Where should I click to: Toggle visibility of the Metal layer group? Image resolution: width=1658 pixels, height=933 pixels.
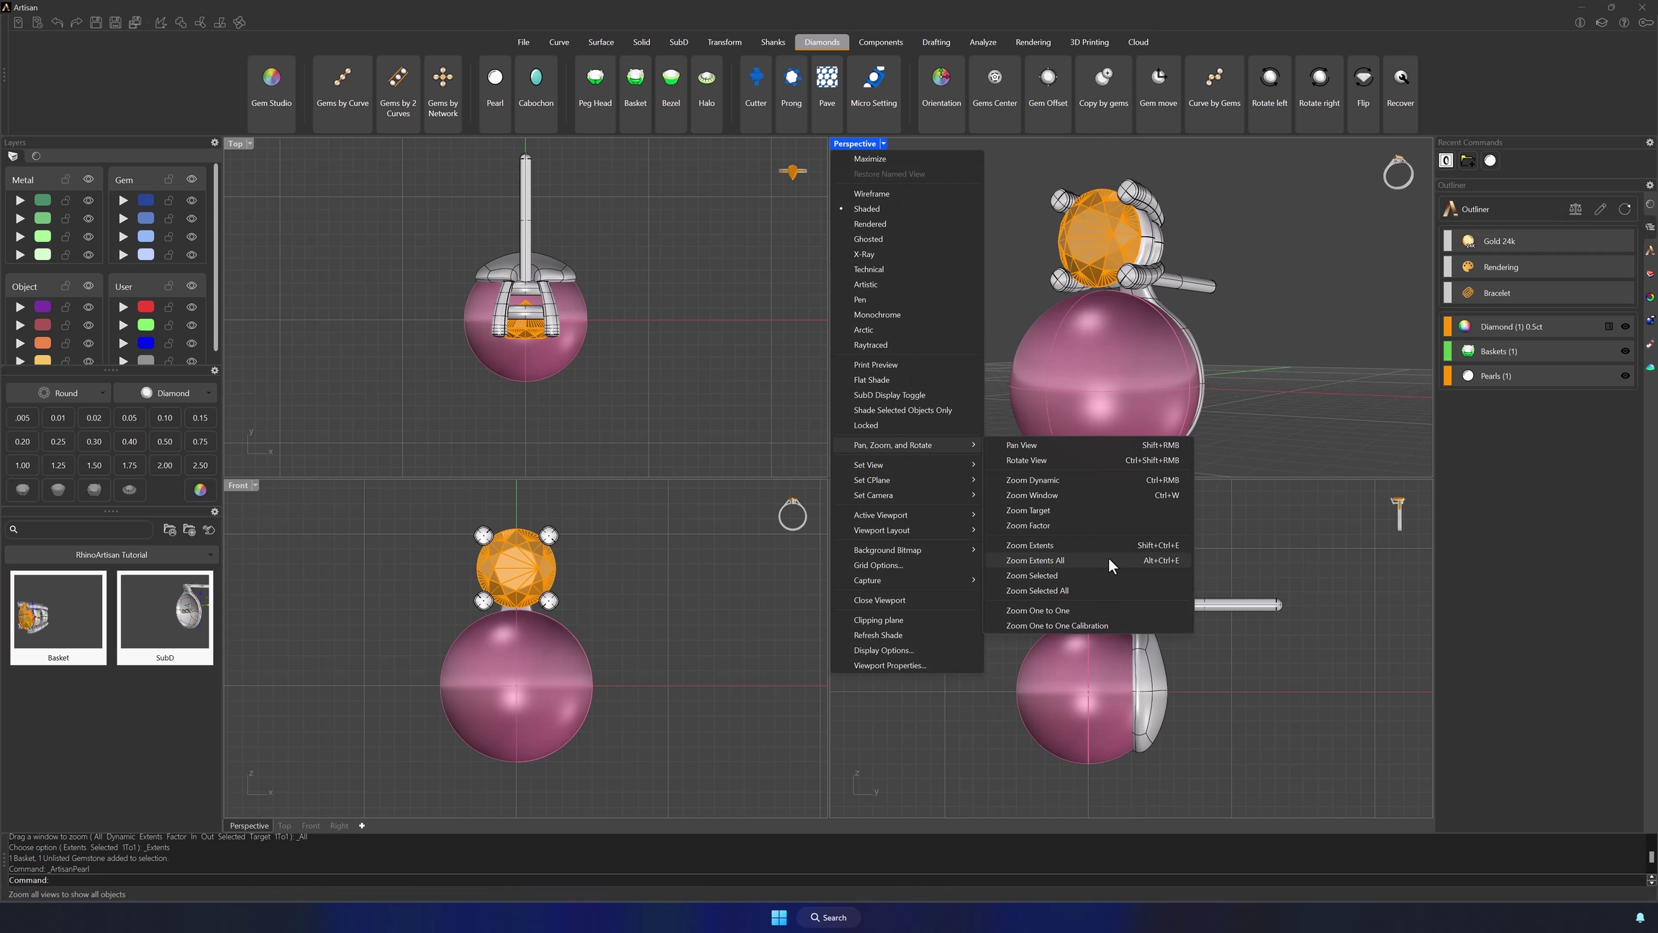click(x=89, y=179)
